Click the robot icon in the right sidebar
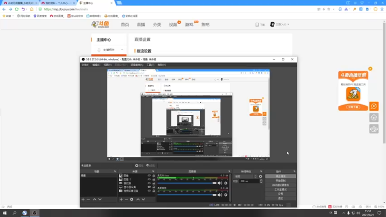Image resolution: width=386 pixels, height=217 pixels. click(373, 129)
